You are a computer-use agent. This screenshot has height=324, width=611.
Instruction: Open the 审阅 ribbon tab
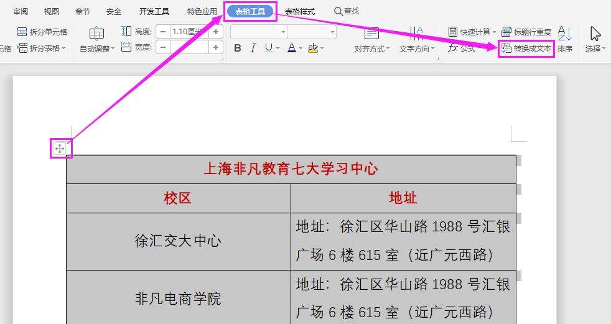click(x=21, y=12)
